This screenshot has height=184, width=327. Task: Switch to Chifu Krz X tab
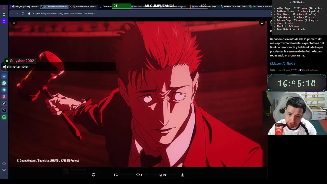click(x=54, y=6)
